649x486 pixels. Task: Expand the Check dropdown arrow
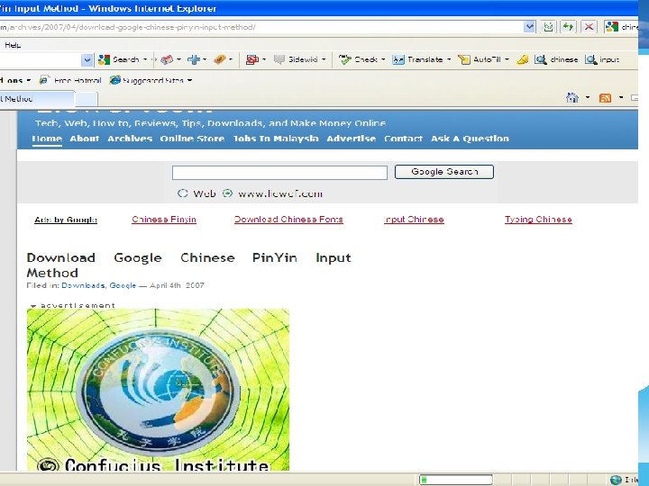[x=383, y=60]
